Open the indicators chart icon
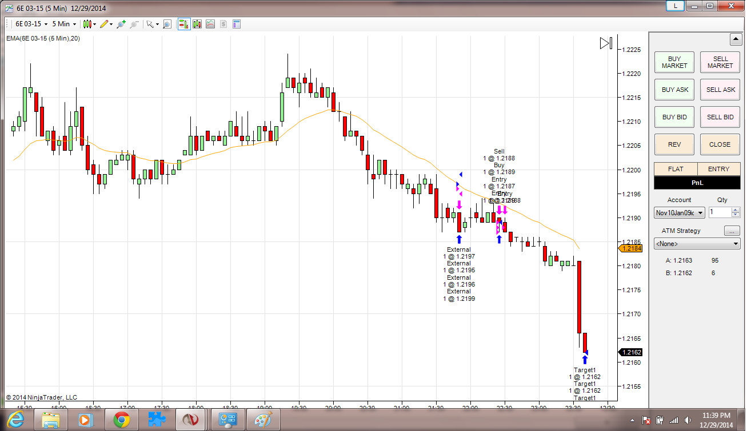751x431 pixels. [x=210, y=24]
